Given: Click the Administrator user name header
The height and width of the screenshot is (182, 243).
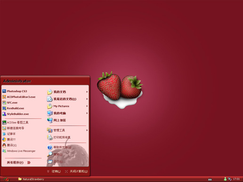Looking at the screenshot, I should click(x=17, y=81).
